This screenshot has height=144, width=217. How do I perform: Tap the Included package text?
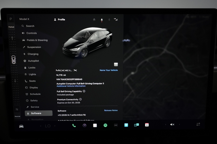click(65, 95)
